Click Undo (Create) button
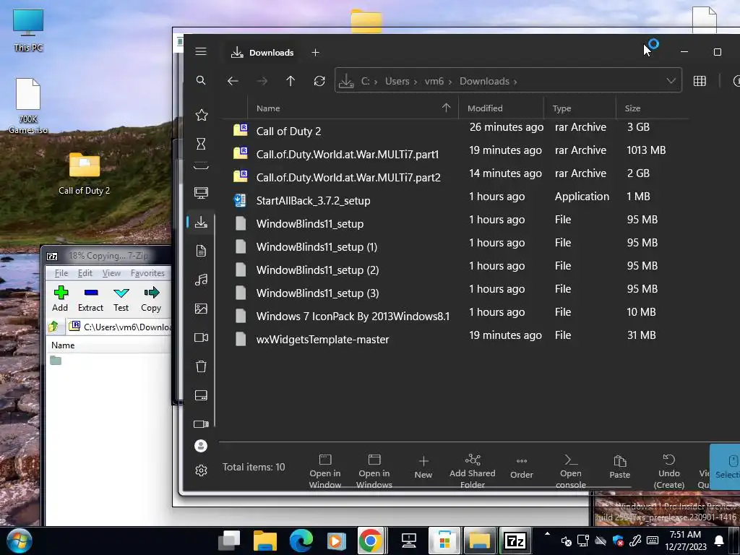 pyautogui.click(x=668, y=470)
